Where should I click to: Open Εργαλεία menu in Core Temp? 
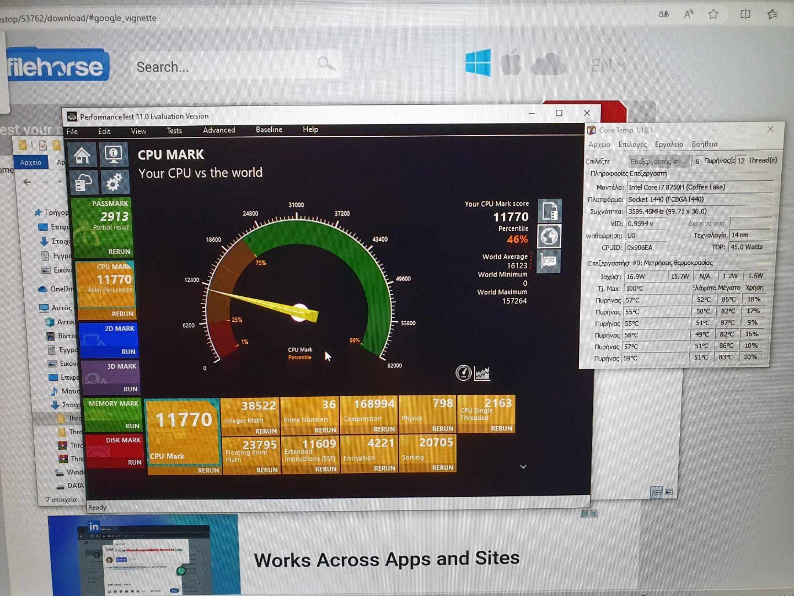669,144
